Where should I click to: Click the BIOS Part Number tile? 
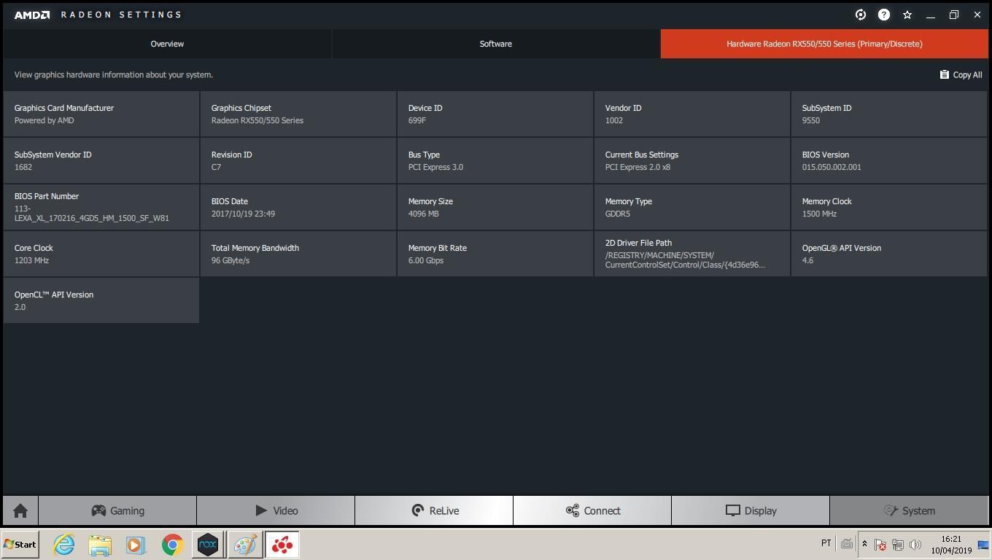coord(101,207)
